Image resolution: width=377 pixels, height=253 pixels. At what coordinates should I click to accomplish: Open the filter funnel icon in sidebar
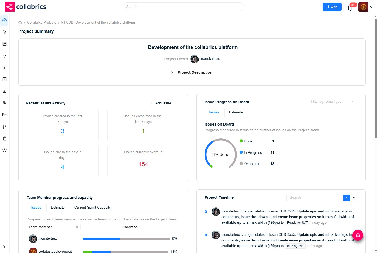coord(5,56)
